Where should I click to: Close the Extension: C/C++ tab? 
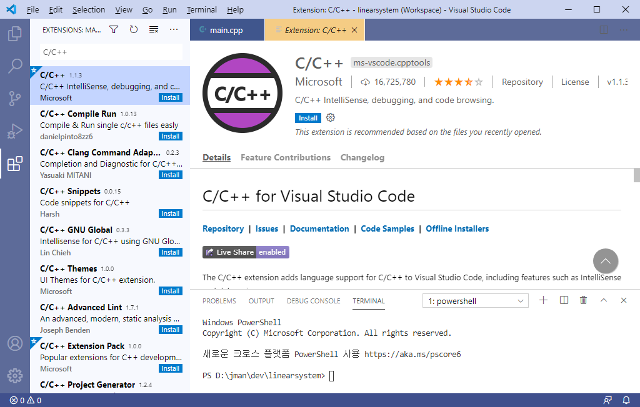(354, 30)
